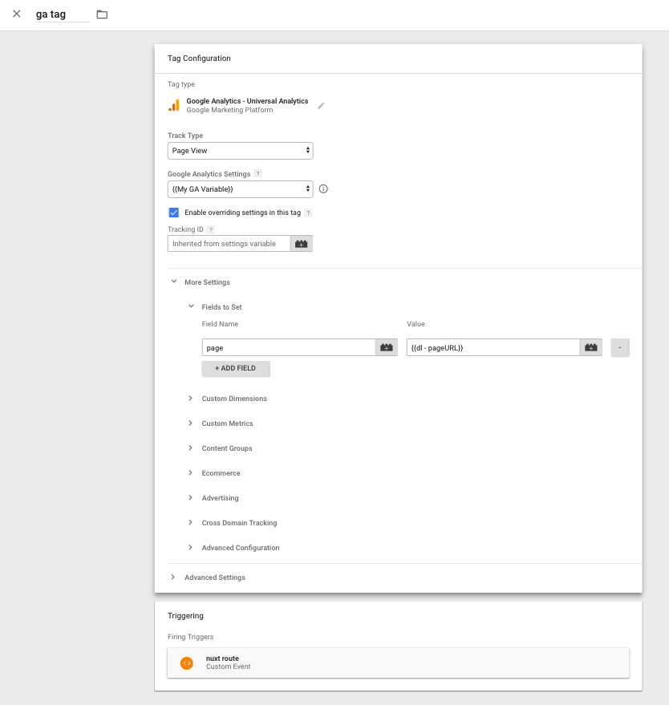669x705 pixels.
Task: Click the nuxt route trigger icon
Action: coord(187,662)
